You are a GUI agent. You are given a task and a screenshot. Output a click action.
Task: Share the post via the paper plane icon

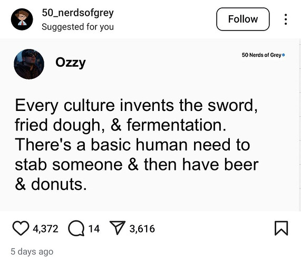tap(118, 228)
